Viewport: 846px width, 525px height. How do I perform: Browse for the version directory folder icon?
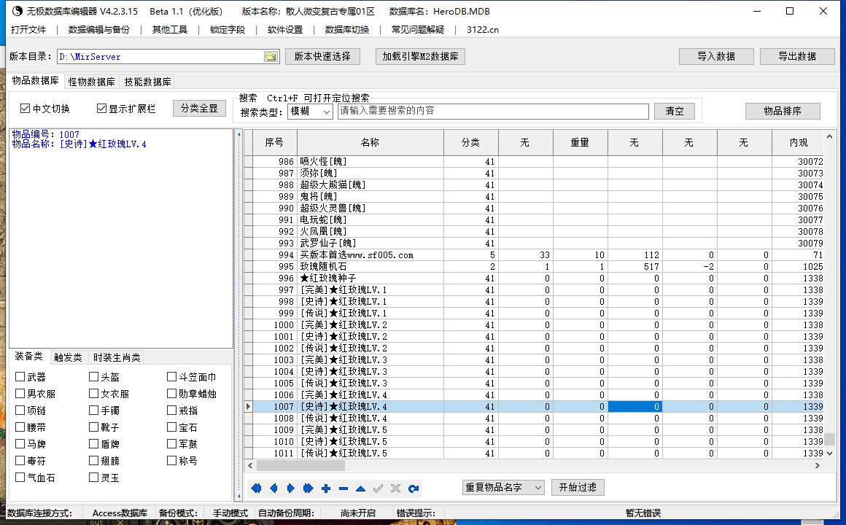(x=271, y=57)
